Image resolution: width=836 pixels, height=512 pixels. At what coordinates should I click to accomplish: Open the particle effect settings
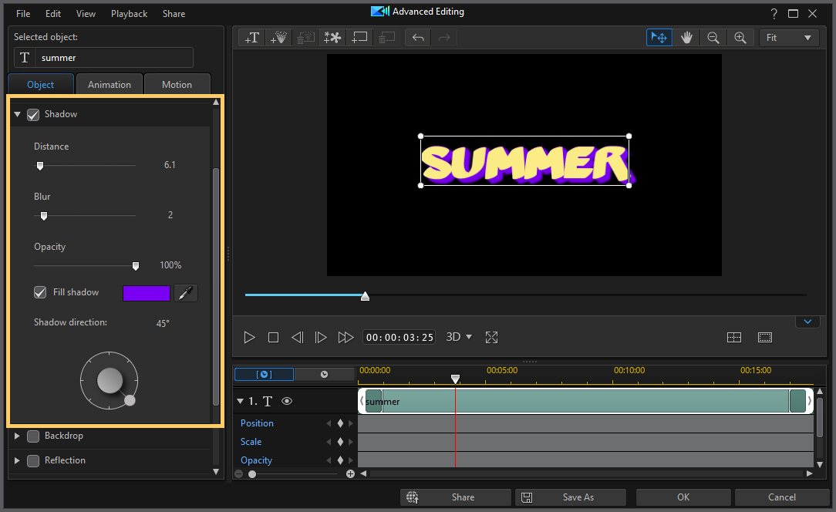(332, 37)
